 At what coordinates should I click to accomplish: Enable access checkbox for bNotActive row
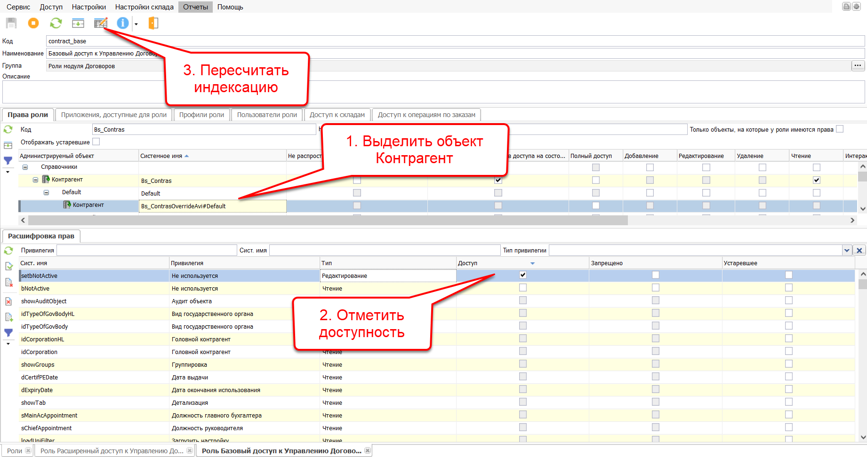coord(523,288)
